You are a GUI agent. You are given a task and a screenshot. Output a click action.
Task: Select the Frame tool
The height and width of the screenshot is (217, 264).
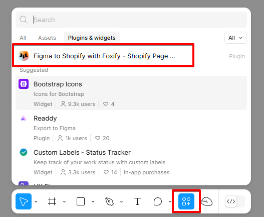pyautogui.click(x=52, y=201)
